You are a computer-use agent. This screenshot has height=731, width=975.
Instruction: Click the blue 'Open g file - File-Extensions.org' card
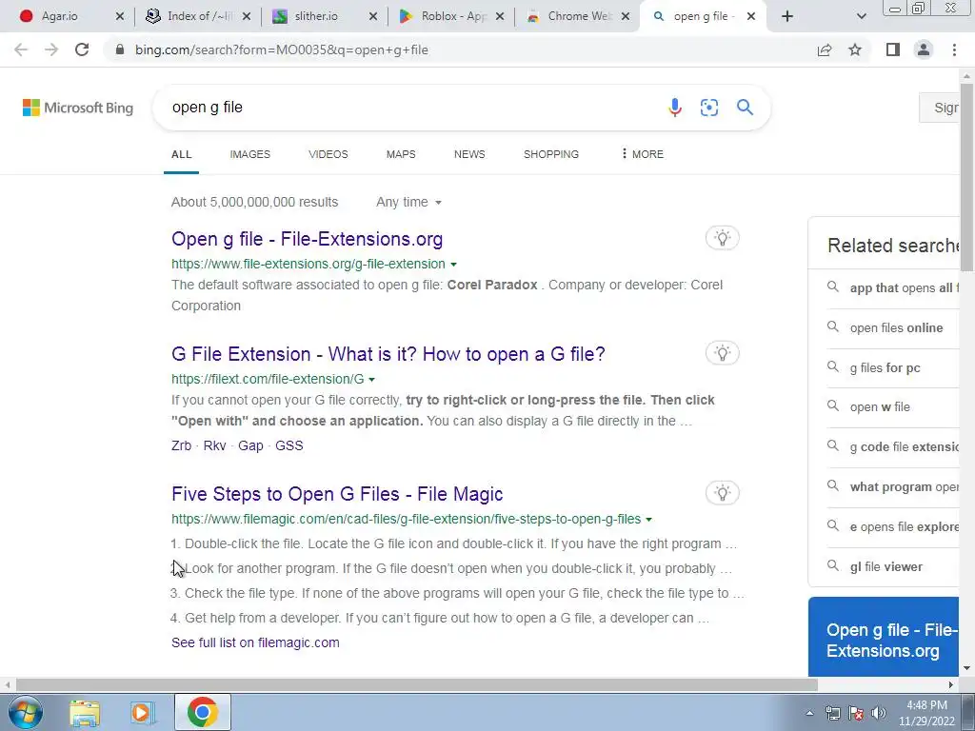pos(883,637)
